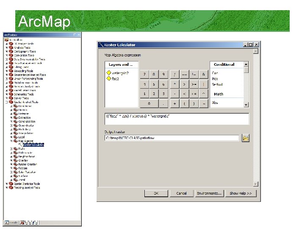This screenshot has width=305, height=229.
Task: Select the Pick conditional function
Action: 215,79
